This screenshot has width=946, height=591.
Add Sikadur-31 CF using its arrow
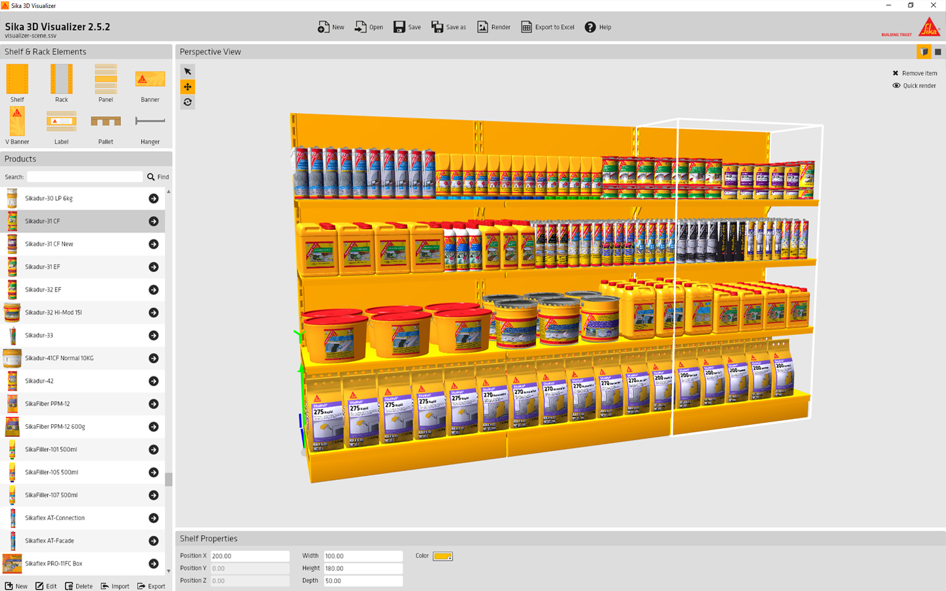tap(154, 221)
